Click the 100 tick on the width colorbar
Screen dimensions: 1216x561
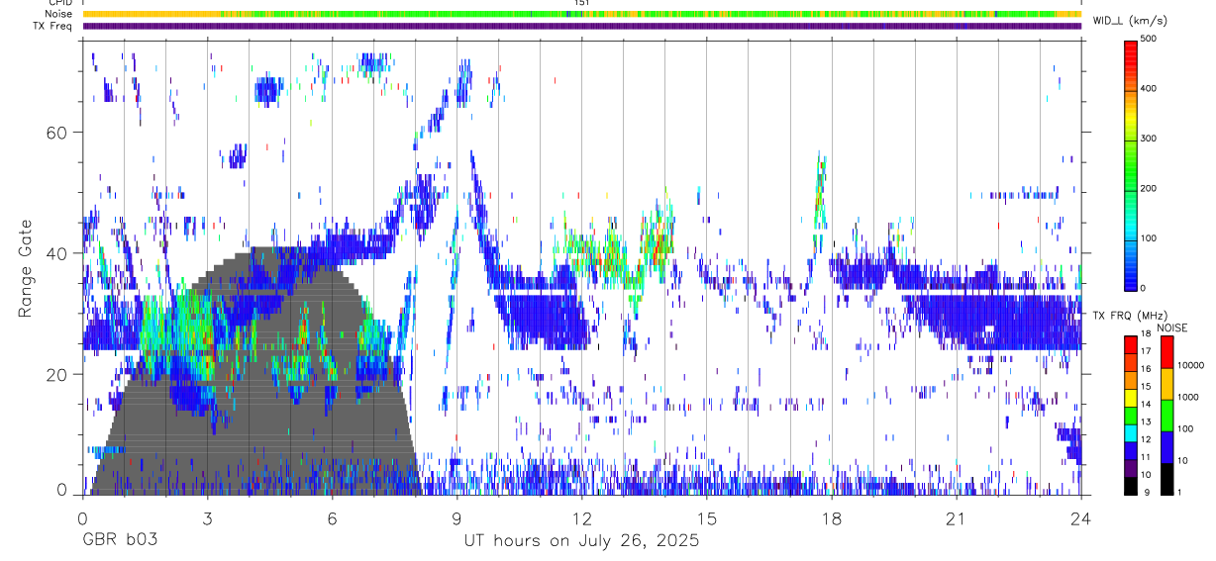click(x=1150, y=238)
